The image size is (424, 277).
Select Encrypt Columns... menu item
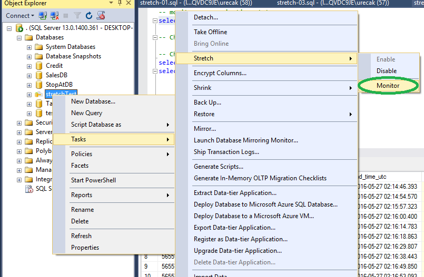click(x=267, y=73)
